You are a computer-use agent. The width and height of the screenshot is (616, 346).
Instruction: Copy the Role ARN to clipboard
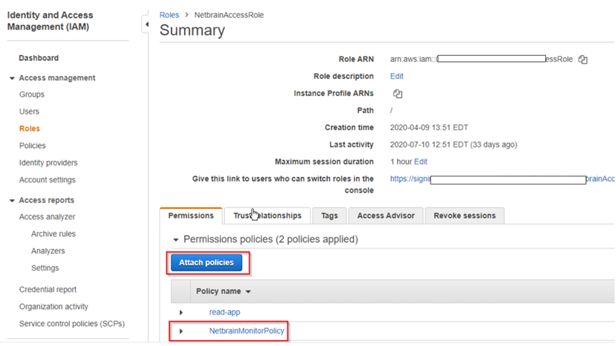coord(583,60)
